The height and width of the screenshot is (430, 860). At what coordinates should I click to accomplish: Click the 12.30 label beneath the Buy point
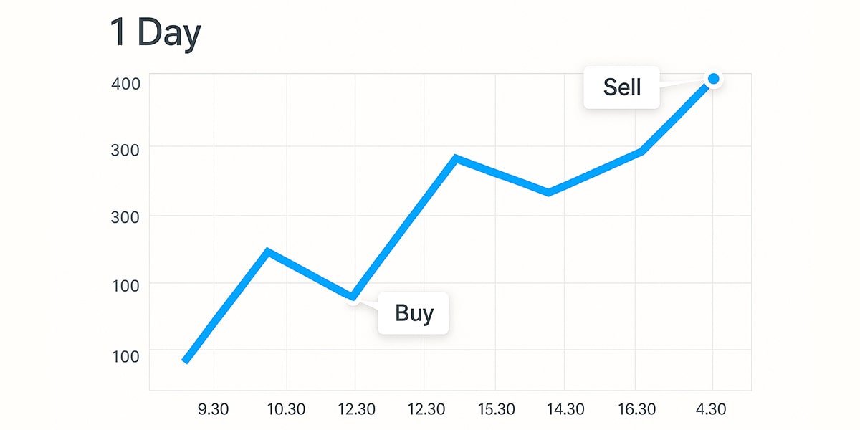[x=356, y=410]
